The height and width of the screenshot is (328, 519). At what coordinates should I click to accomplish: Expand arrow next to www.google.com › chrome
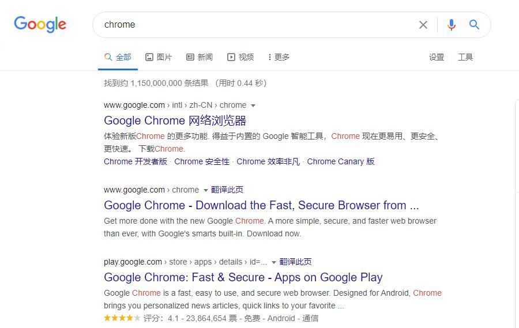point(205,190)
